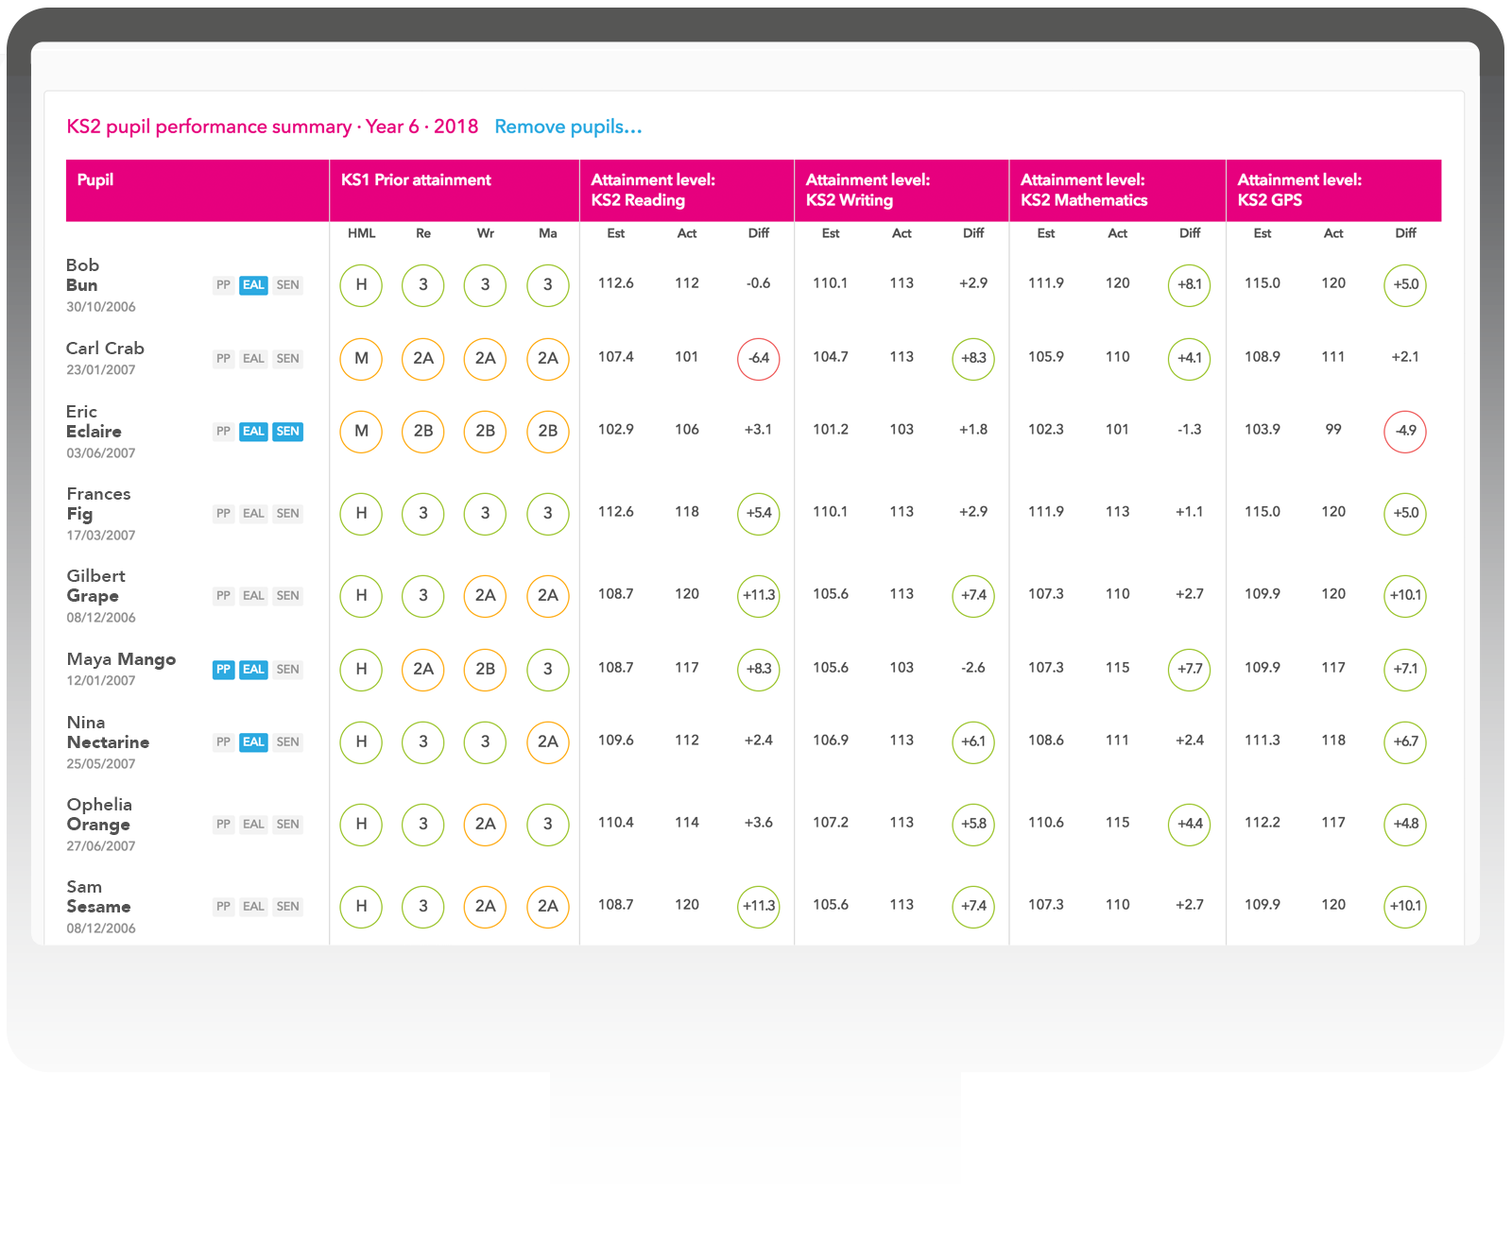
Task: Click Sam Sesame's H prior attainment circle
Action: 361,907
